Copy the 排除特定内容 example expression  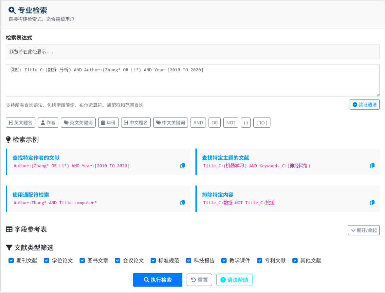(x=372, y=203)
